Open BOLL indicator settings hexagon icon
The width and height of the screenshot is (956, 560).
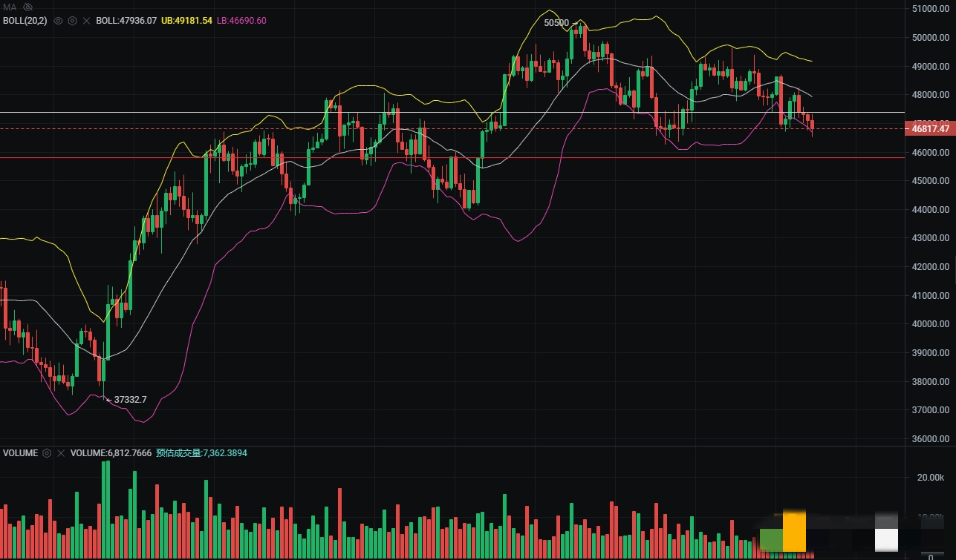click(x=72, y=21)
